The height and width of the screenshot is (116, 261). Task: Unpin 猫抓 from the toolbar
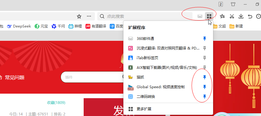click(205, 77)
